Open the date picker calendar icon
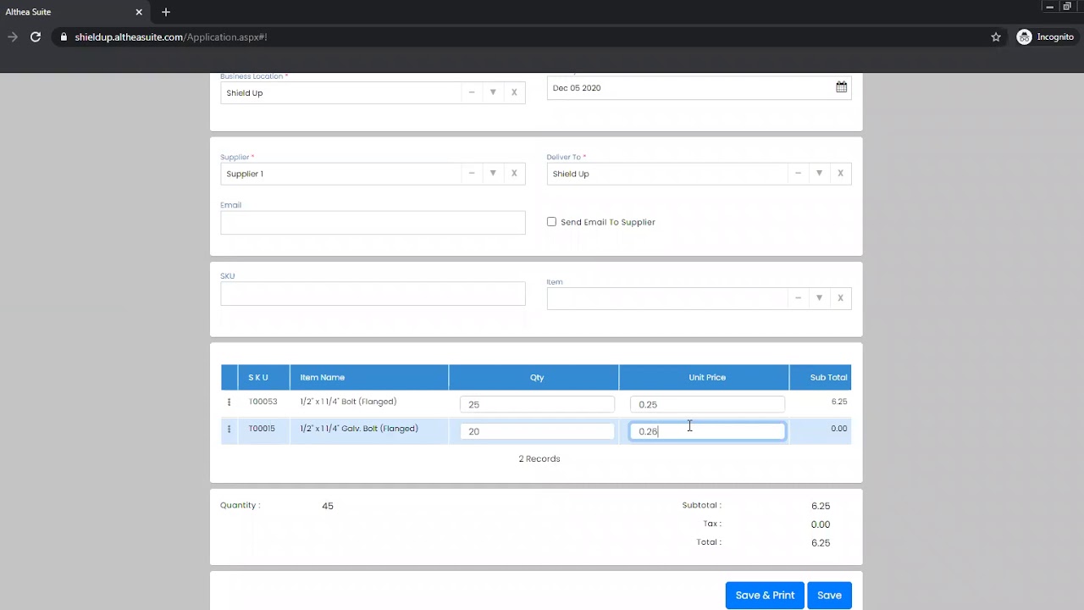Viewport: 1084px width, 610px height. pos(841,87)
